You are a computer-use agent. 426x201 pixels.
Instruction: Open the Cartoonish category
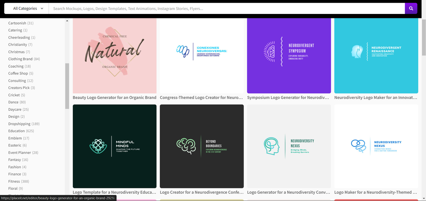point(21,23)
